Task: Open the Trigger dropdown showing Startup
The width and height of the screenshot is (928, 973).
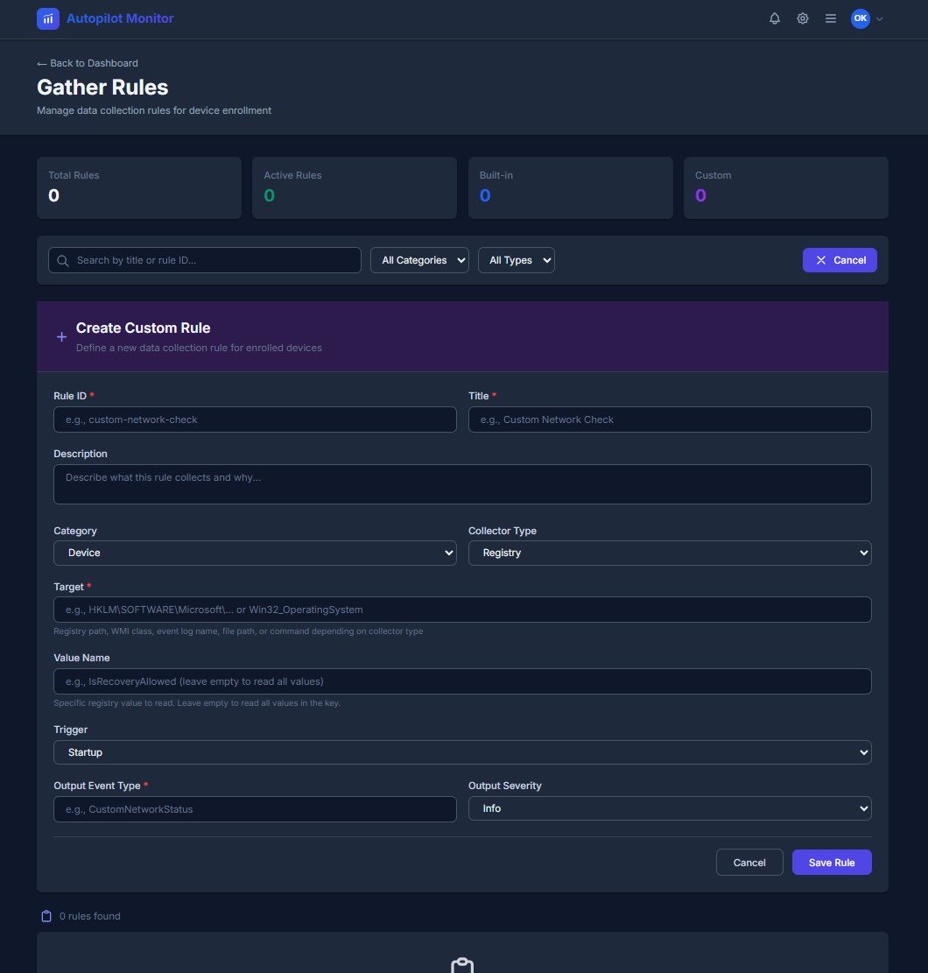Action: (x=462, y=752)
